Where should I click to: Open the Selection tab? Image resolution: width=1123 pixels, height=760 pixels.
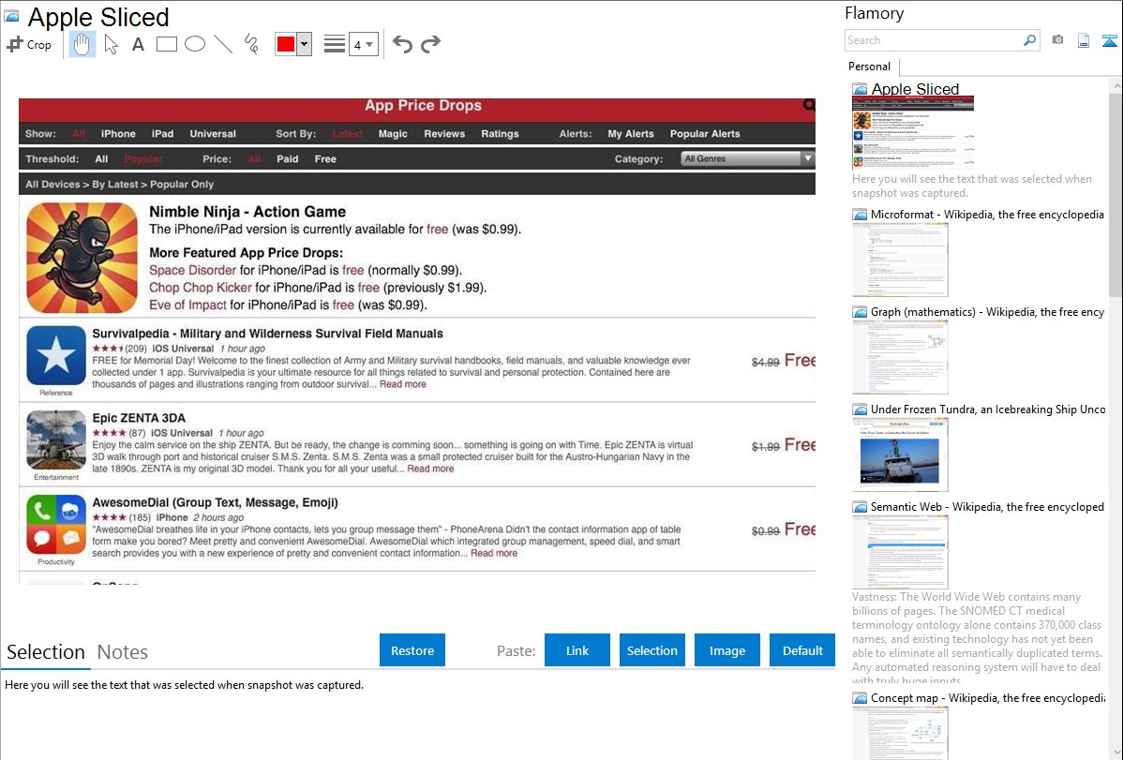pyautogui.click(x=46, y=652)
